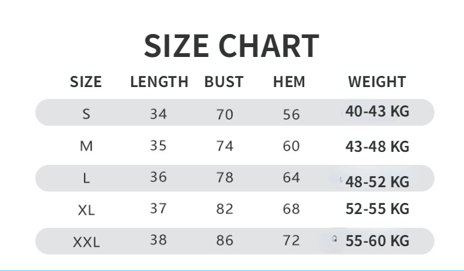Select the XL size row label
The height and width of the screenshot is (271, 464).
(x=86, y=210)
